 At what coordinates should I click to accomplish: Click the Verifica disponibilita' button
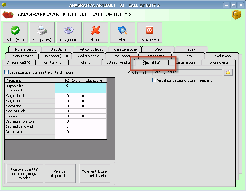60,174
